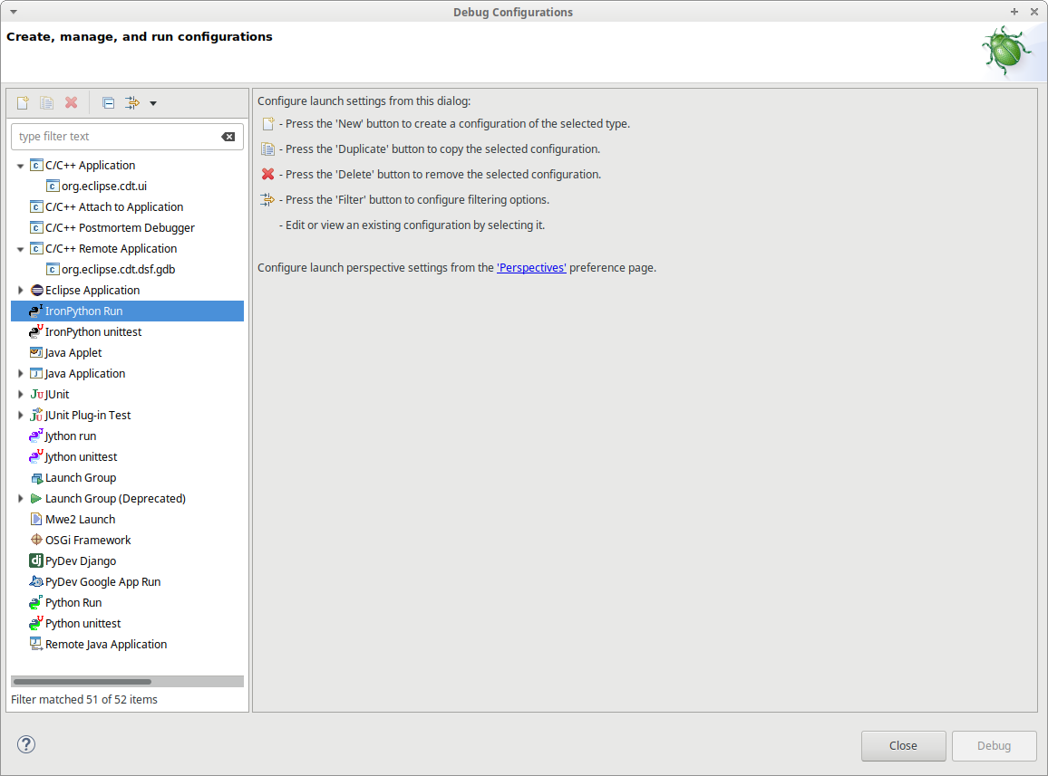Select the Java Application icon

(x=37, y=373)
